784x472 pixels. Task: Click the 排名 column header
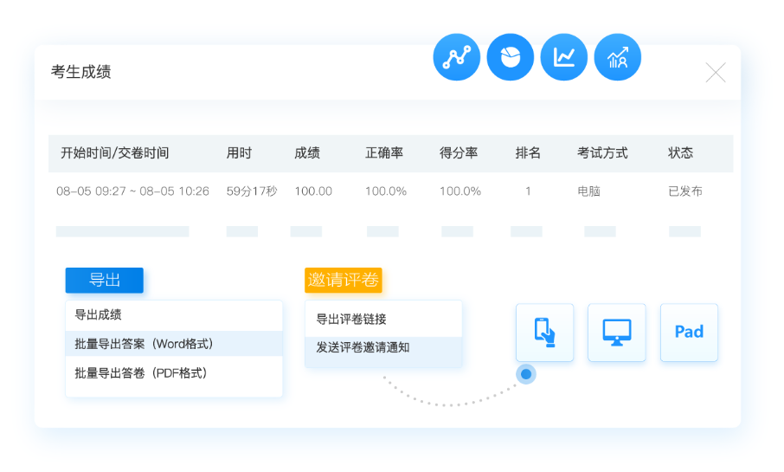tap(528, 153)
